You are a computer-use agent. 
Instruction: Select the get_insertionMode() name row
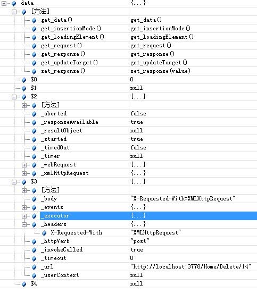click(71, 29)
